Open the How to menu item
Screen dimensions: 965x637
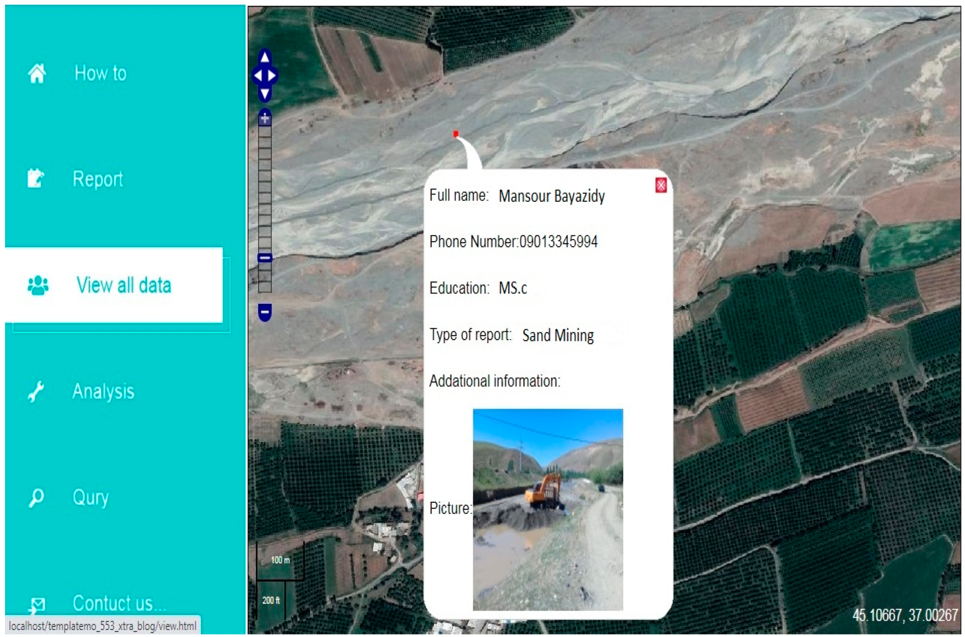click(100, 74)
